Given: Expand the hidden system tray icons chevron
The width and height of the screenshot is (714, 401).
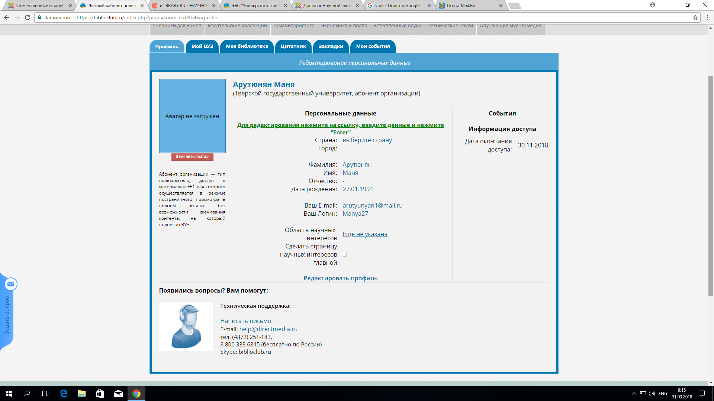Looking at the screenshot, I should coord(634,394).
